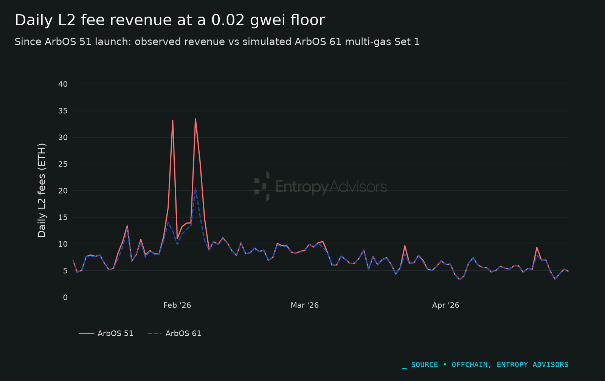This screenshot has width=605, height=381.
Task: Click the red solid line swatch for ArbOS 51
Action: pos(87,333)
